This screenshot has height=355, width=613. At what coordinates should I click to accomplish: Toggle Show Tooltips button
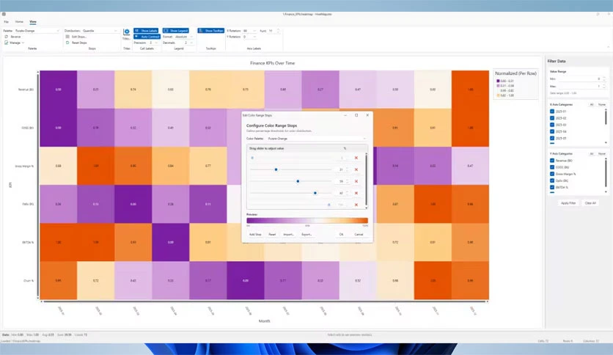pos(210,31)
